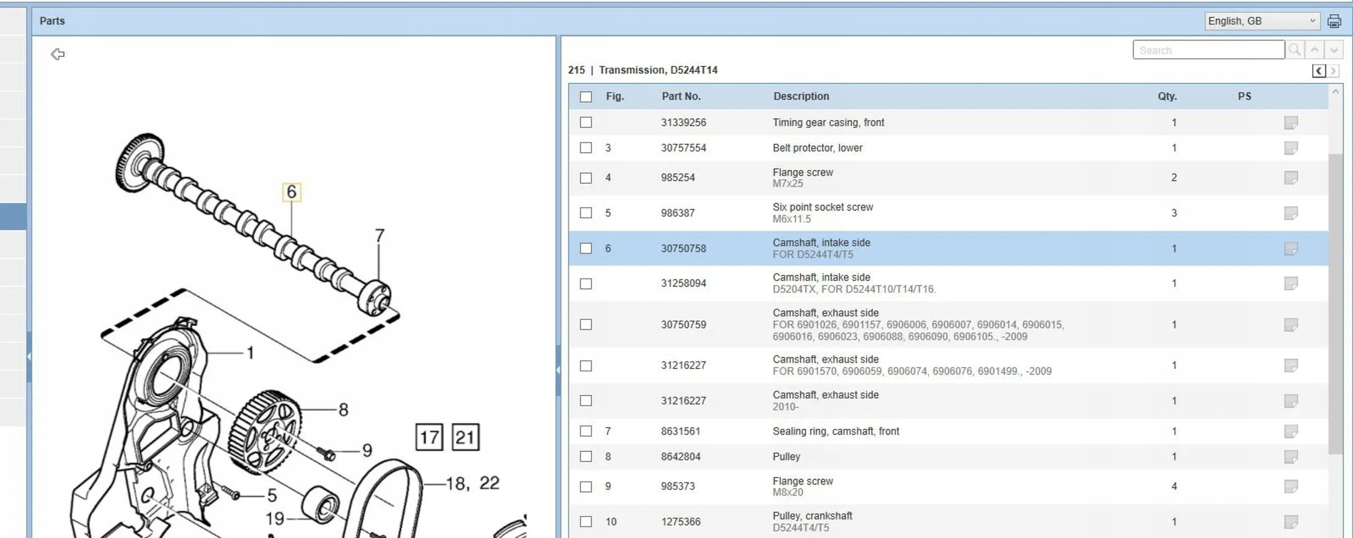This screenshot has width=1353, height=538.
Task: Open note icon for part 31258094
Action: pos(1291,283)
